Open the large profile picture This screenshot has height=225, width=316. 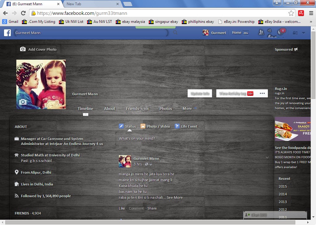pos(41,84)
